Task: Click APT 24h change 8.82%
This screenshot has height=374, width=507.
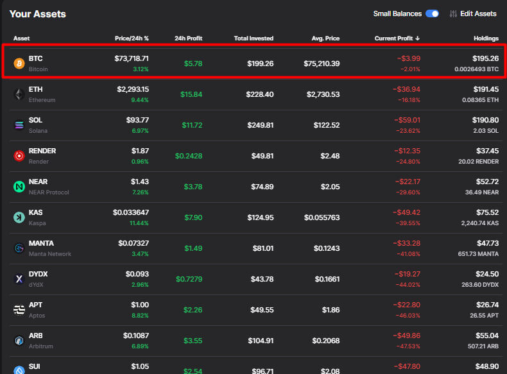Action: click(140, 316)
